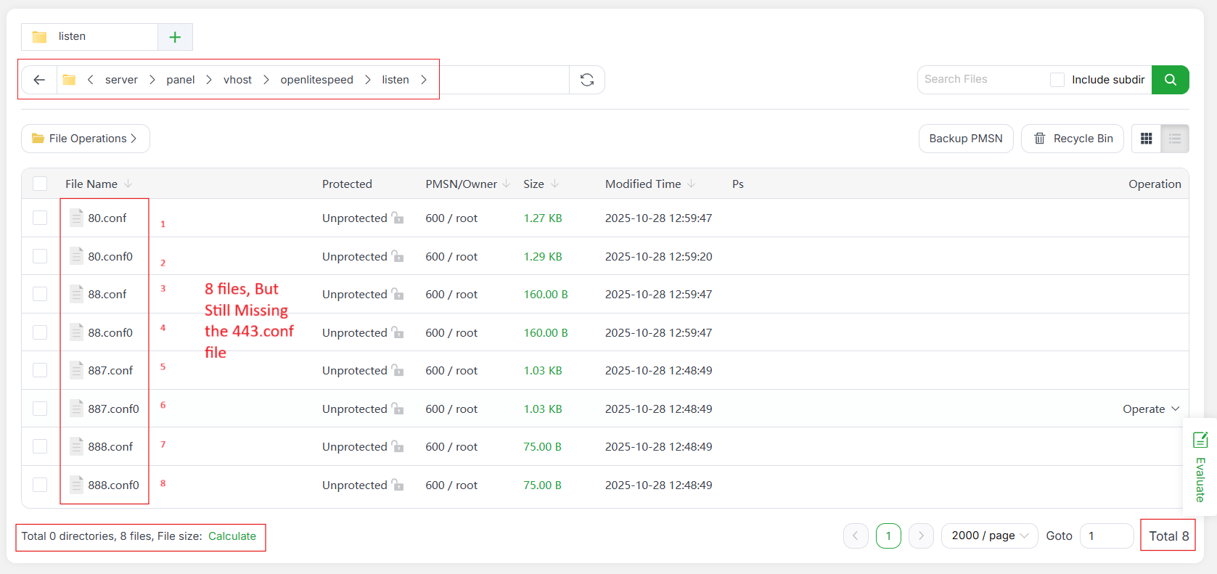Switch to list view icon
1217x574 pixels.
[x=1175, y=139]
